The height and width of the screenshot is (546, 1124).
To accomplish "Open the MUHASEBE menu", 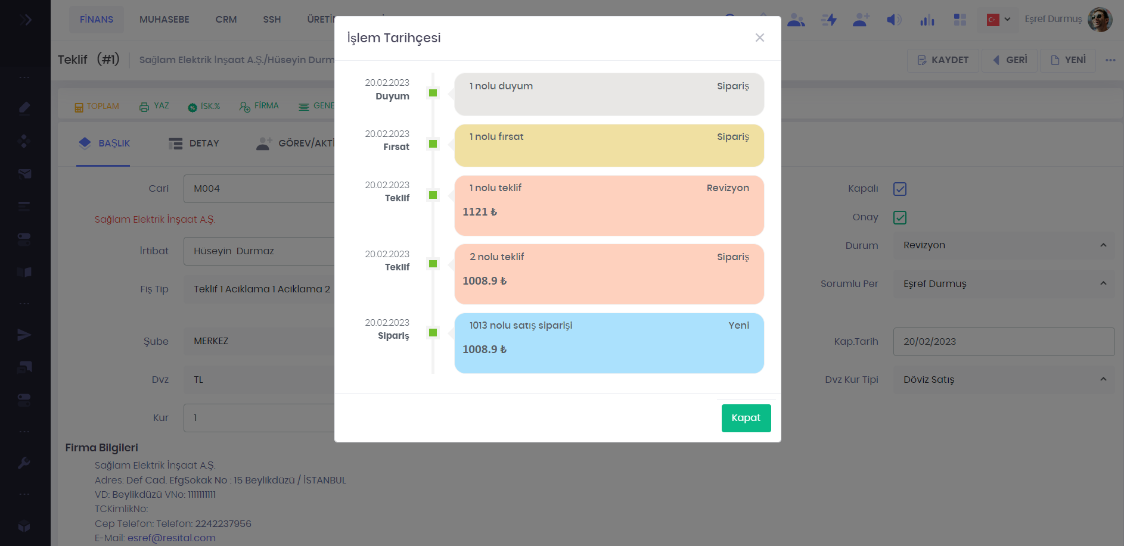I will pyautogui.click(x=164, y=20).
